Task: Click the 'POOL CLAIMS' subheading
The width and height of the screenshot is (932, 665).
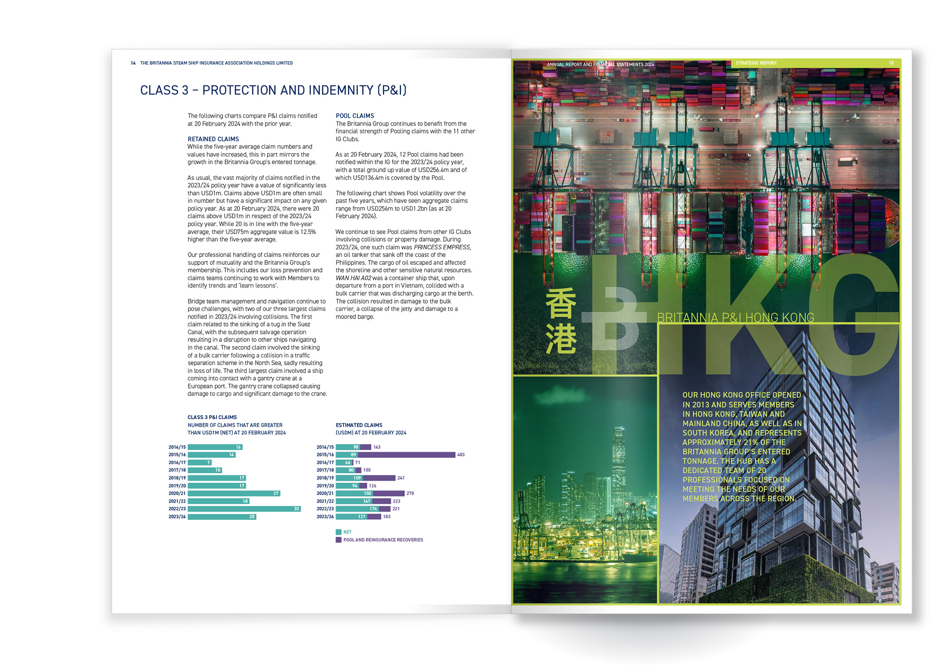Action: (x=355, y=115)
